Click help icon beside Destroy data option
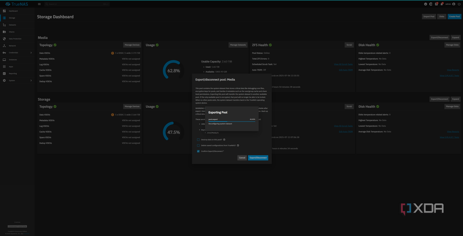 [224, 140]
